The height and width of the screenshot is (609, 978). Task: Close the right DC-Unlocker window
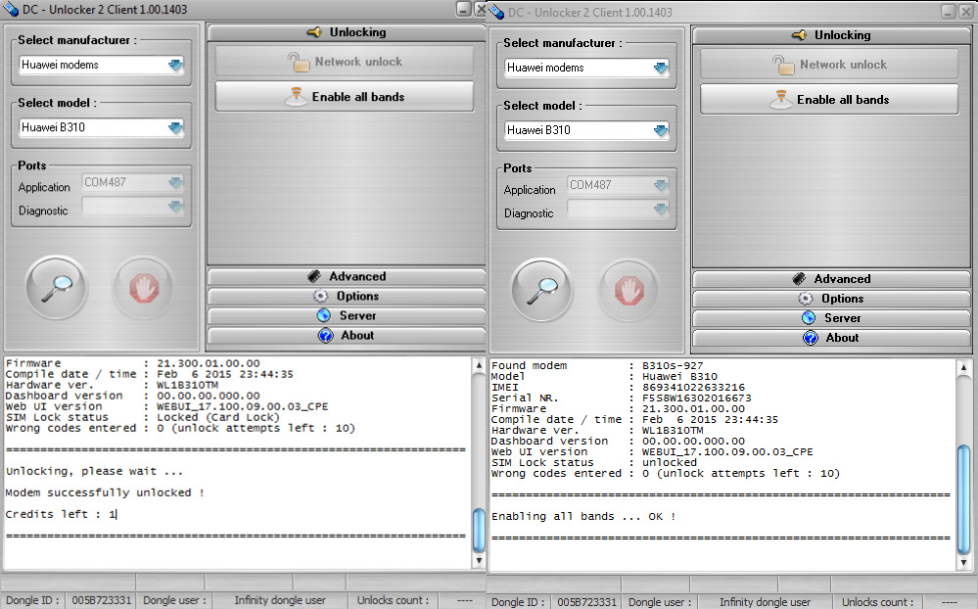coord(965,11)
